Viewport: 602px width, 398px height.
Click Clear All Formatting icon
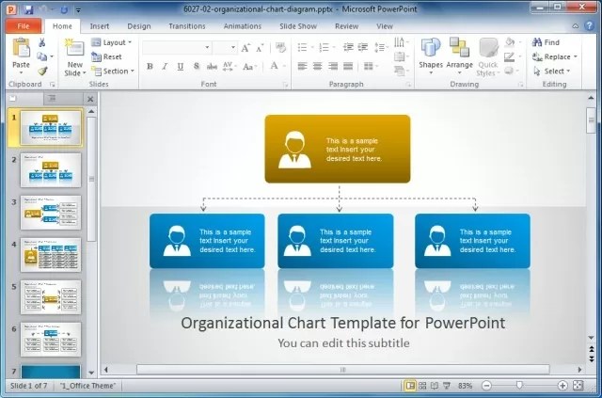[280, 48]
